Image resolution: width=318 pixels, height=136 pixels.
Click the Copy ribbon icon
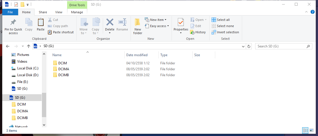[29, 22]
